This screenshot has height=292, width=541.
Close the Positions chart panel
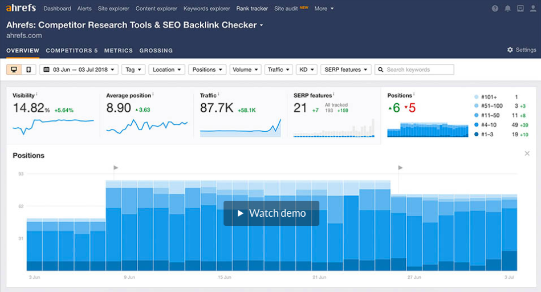pos(527,153)
